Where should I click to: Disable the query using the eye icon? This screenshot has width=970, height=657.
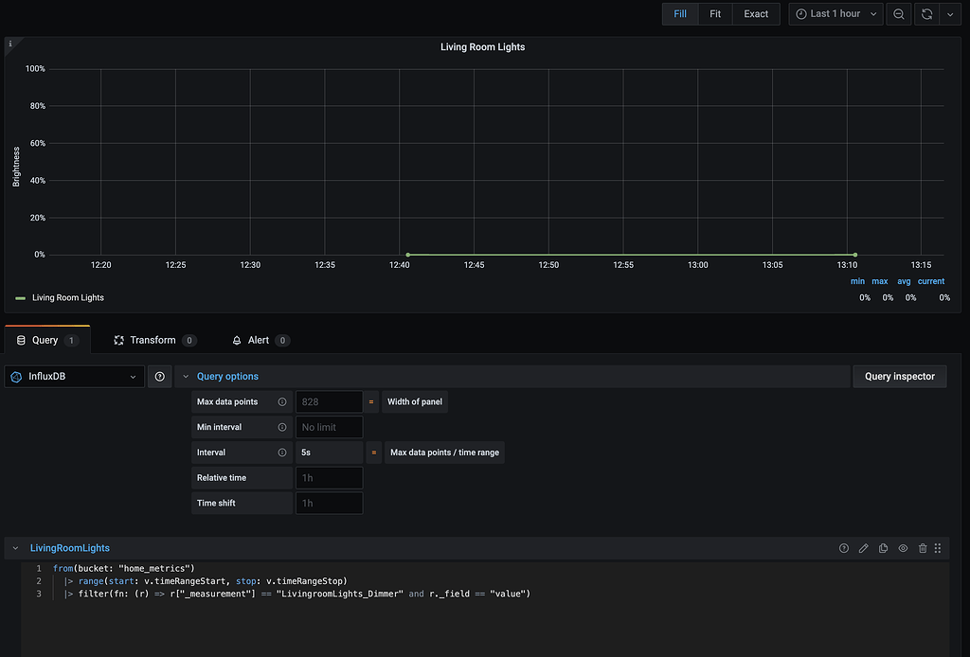pos(903,548)
